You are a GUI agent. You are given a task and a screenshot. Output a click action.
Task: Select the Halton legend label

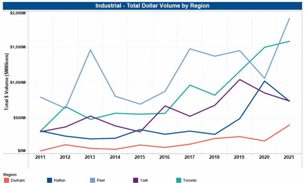coord(60,180)
